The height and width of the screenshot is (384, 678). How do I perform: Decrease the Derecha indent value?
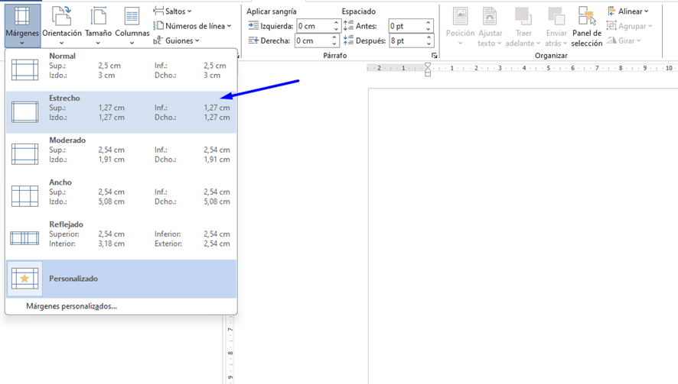click(334, 44)
